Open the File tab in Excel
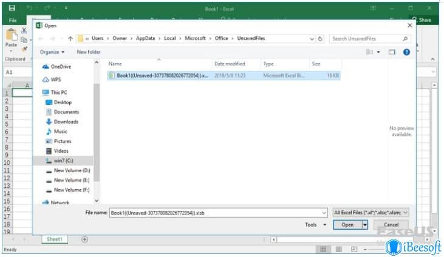The image size is (444, 257). (13, 20)
